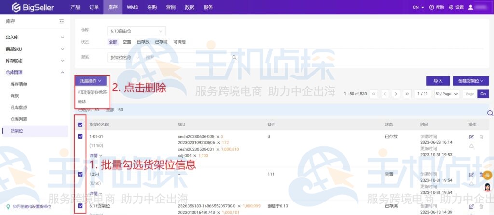Open the 订单 top menu
The height and width of the screenshot is (215, 494).
[x=94, y=7]
